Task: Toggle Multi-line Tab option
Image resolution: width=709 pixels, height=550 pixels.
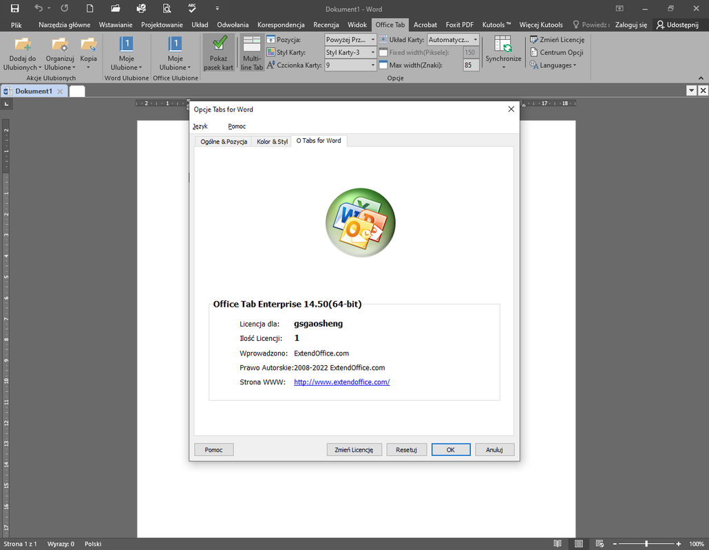Action: (252, 54)
